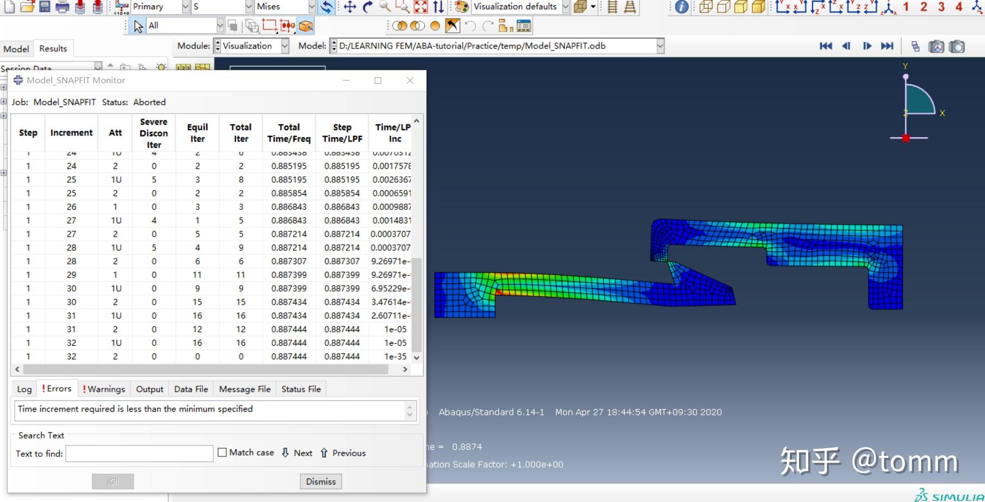The width and height of the screenshot is (985, 502).
Task: Open the Warnings tab in Monitor
Action: click(x=104, y=389)
